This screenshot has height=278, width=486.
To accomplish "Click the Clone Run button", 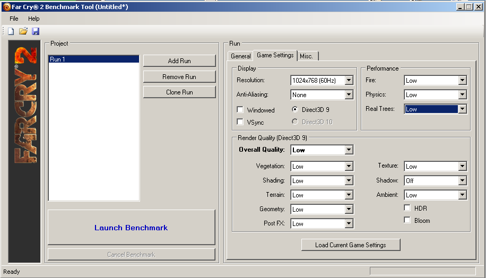I will tap(179, 92).
